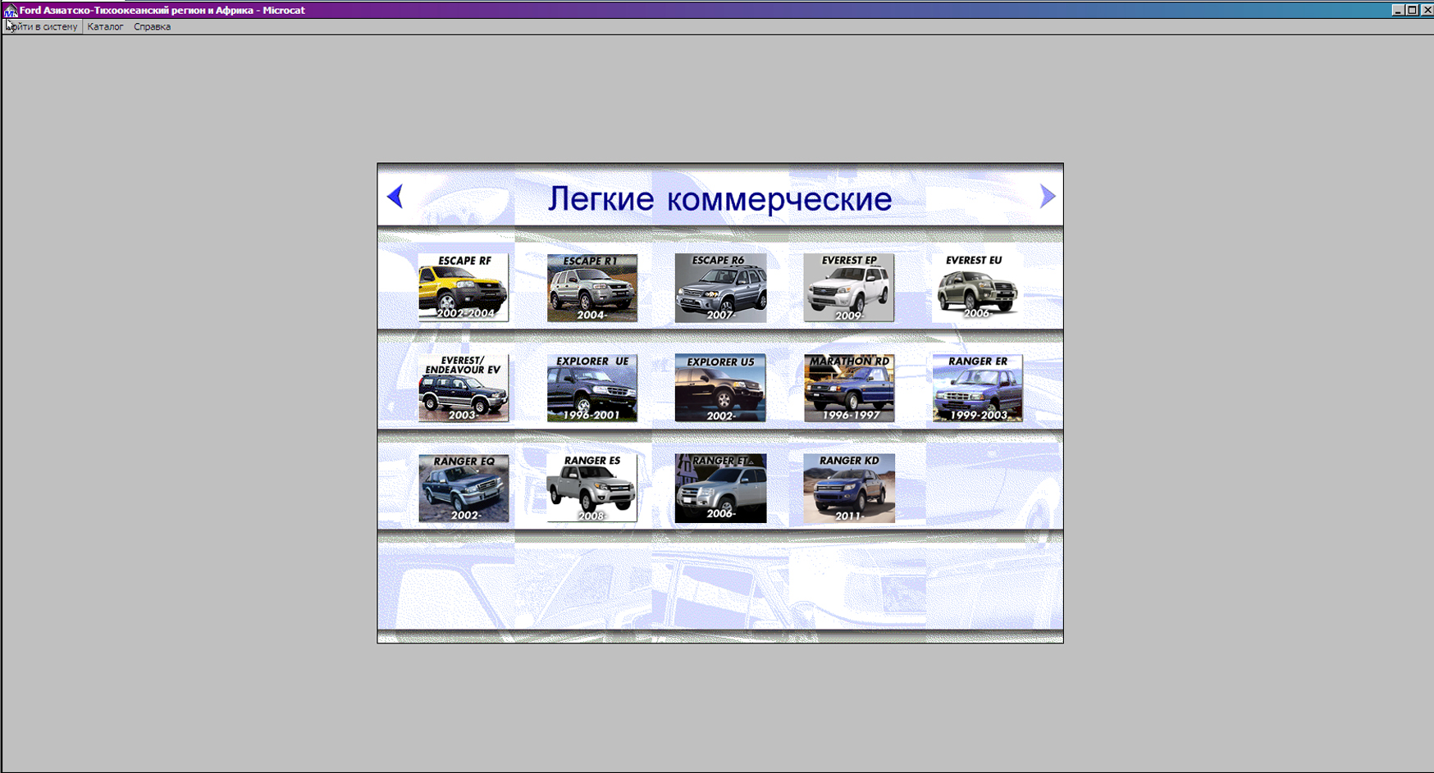Pick the Everest EU 2006- vehicle
Screen dimensions: 1434x773
click(977, 288)
